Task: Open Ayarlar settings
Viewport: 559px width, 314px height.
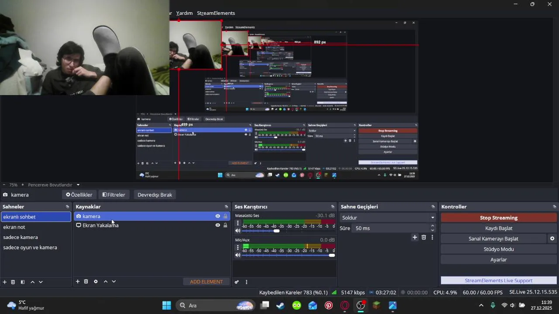Action: click(x=499, y=259)
